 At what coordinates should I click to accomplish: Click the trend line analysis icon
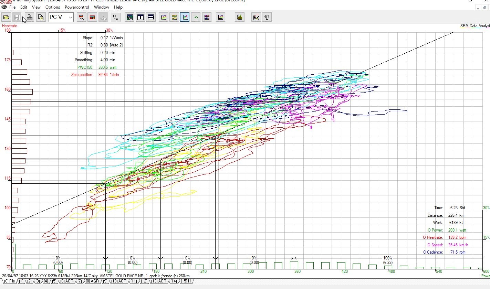pyautogui.click(x=256, y=17)
